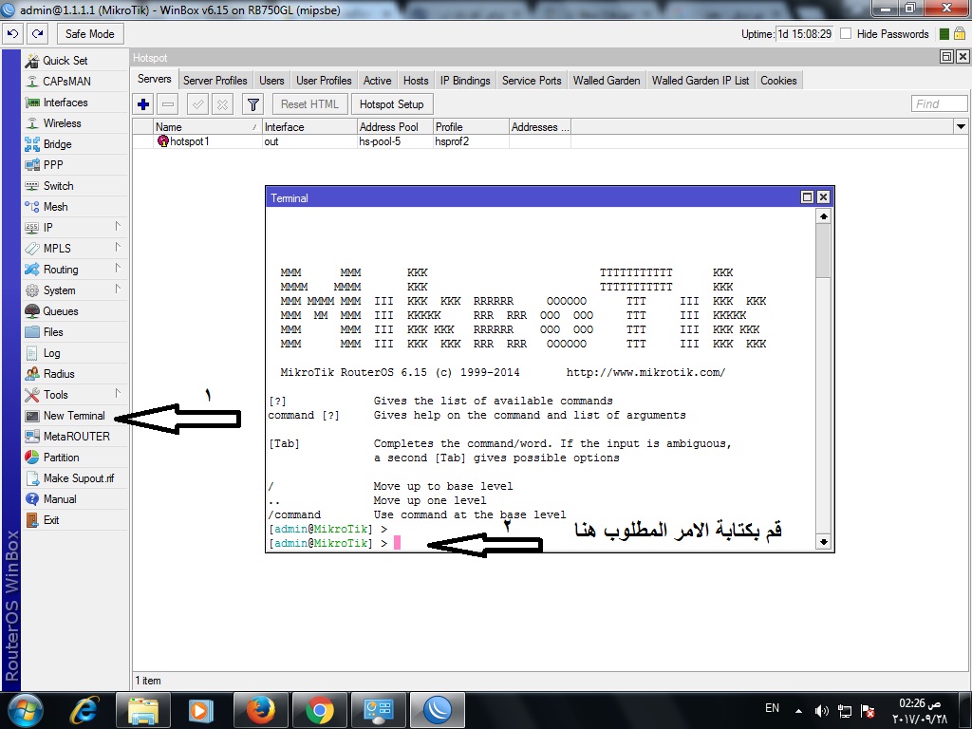Toggle the Safe Mode button
This screenshot has height=729, width=972.
click(90, 34)
